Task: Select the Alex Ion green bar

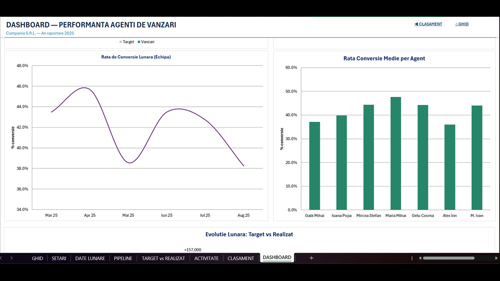Action: point(450,167)
